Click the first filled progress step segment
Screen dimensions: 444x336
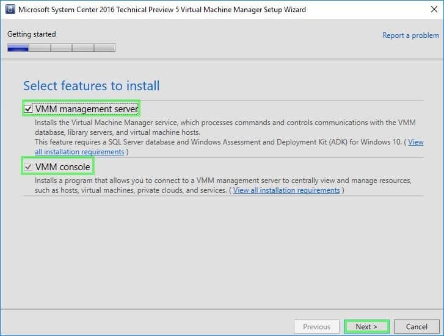tap(18, 48)
